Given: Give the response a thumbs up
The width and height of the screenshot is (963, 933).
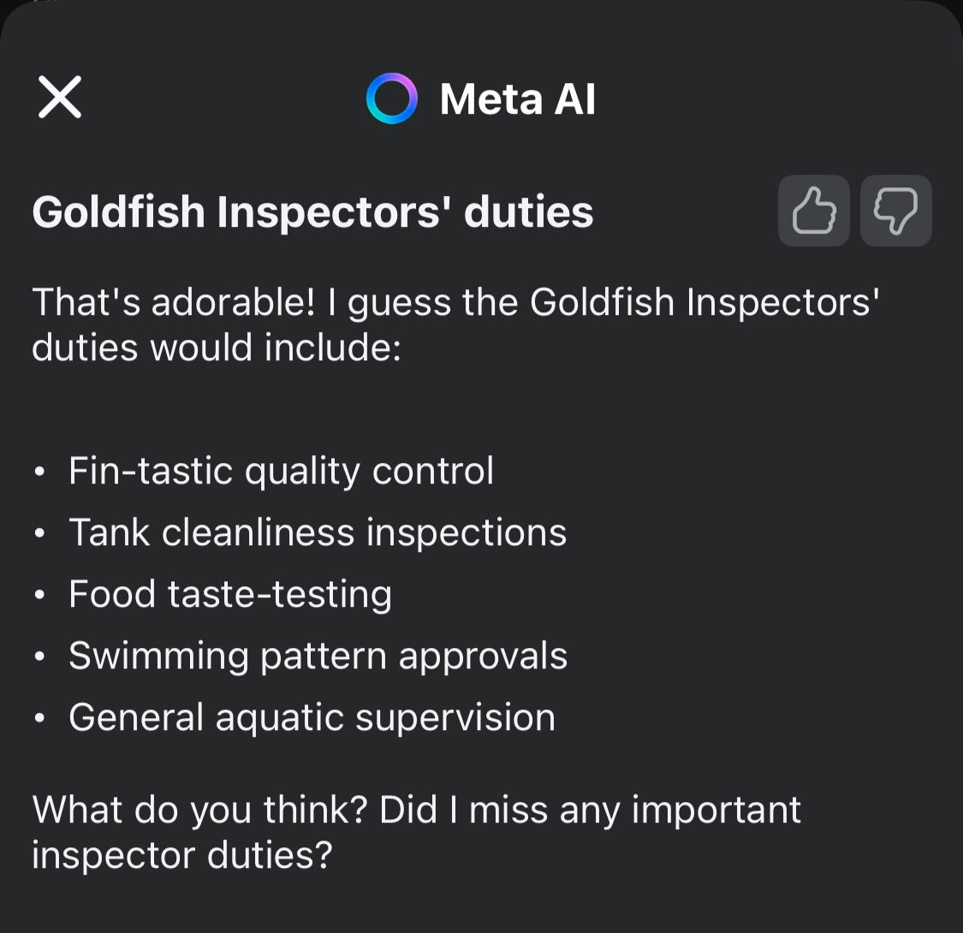Looking at the screenshot, I should coord(813,211).
